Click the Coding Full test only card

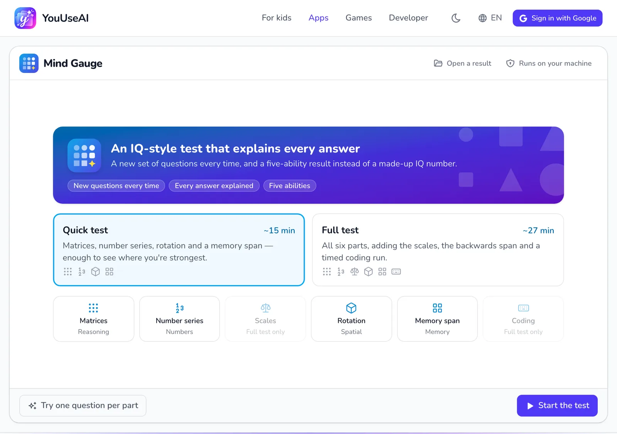pos(524,319)
